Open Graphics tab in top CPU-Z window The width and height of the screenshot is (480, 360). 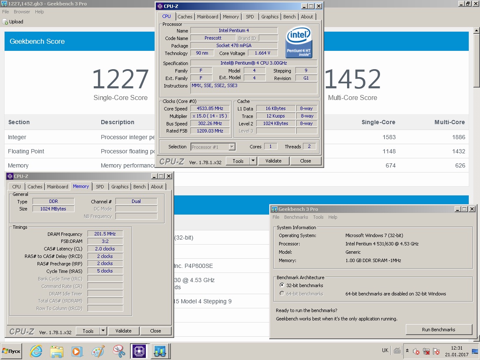tap(270, 17)
